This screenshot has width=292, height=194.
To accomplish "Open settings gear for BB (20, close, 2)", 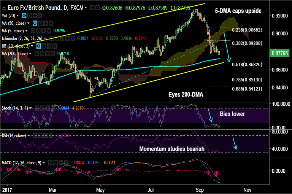I will point(44,46).
